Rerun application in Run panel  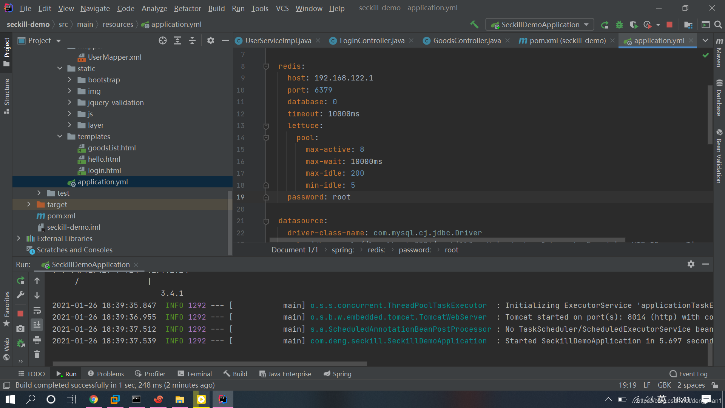[x=20, y=280]
